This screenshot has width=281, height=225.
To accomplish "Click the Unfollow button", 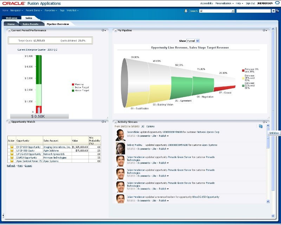I will click(x=274, y=133).
